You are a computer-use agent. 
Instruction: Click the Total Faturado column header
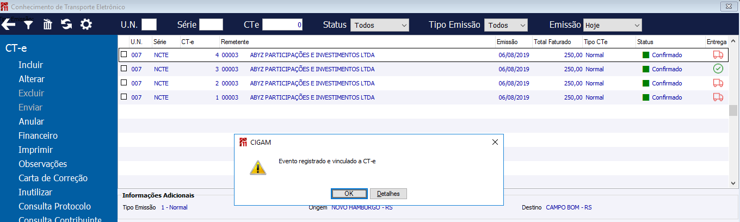(552, 41)
